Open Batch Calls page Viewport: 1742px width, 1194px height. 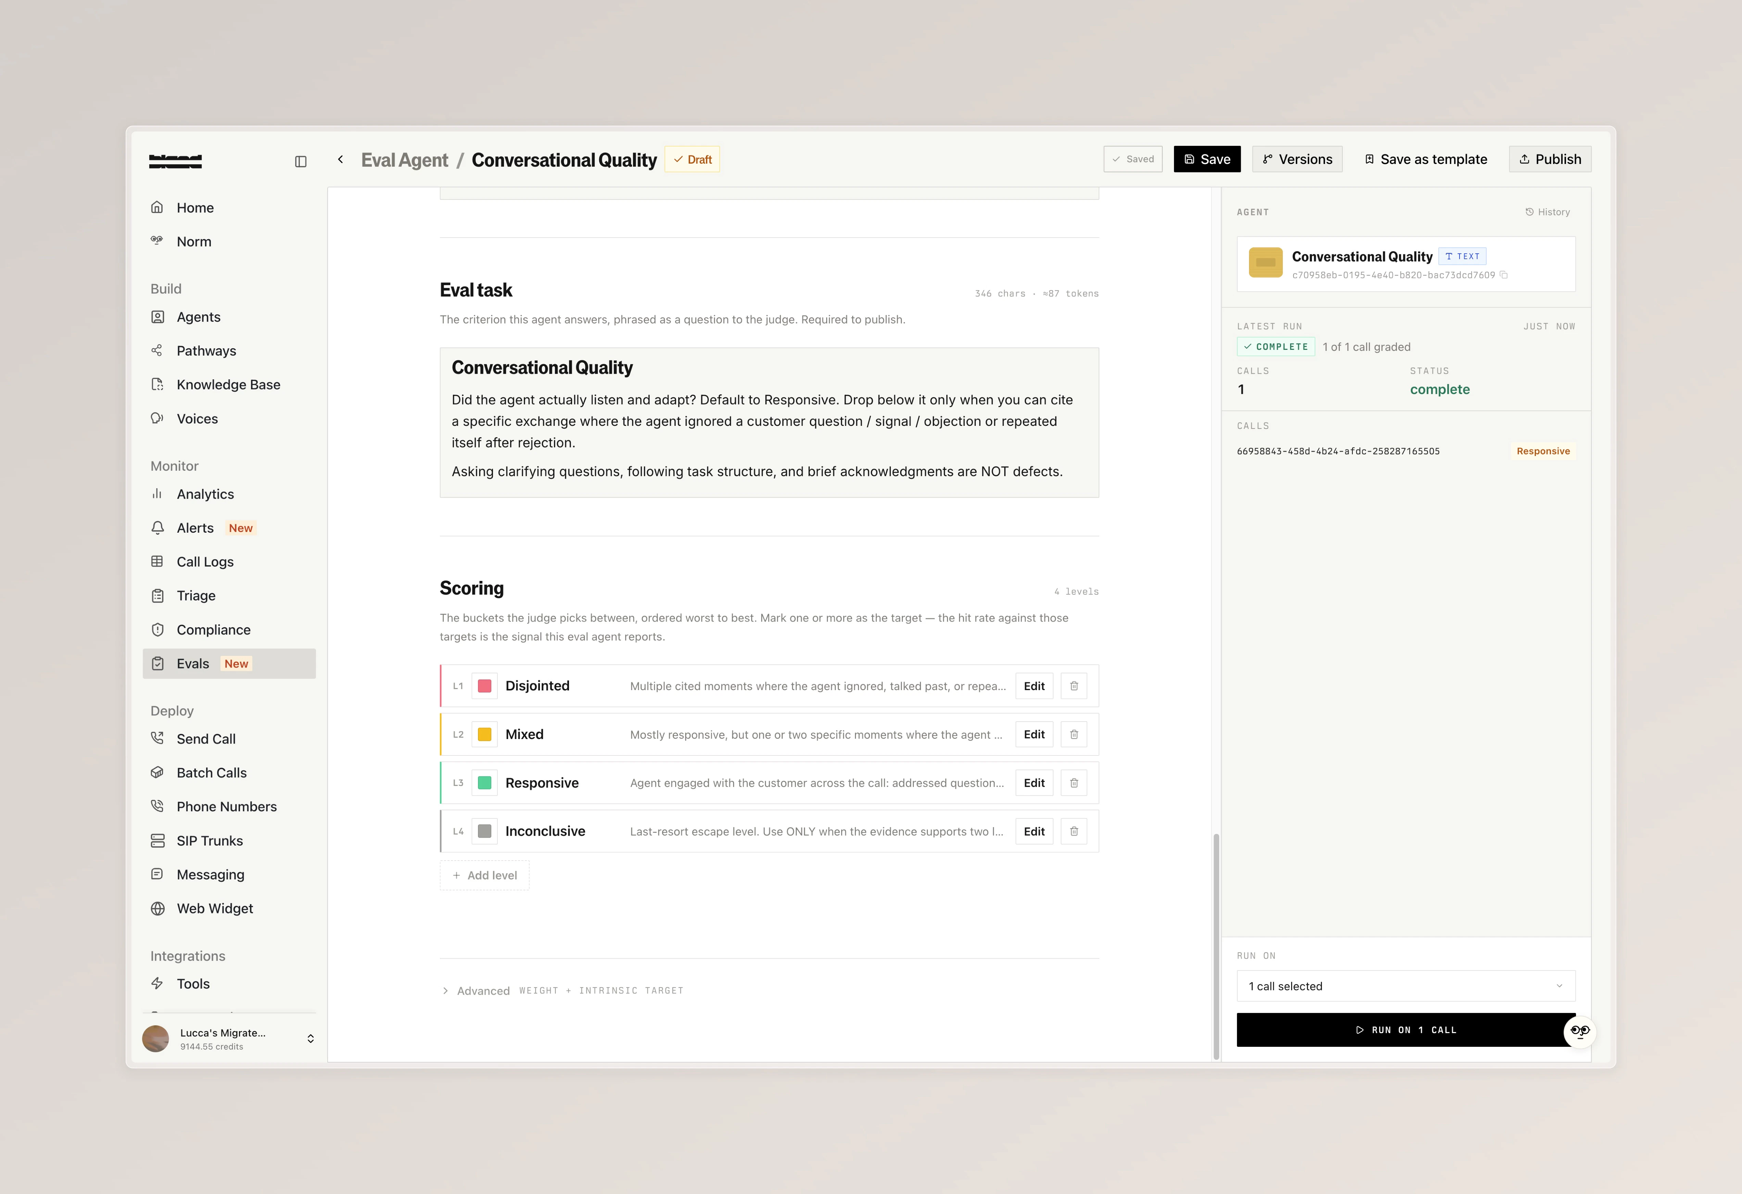click(x=229, y=773)
